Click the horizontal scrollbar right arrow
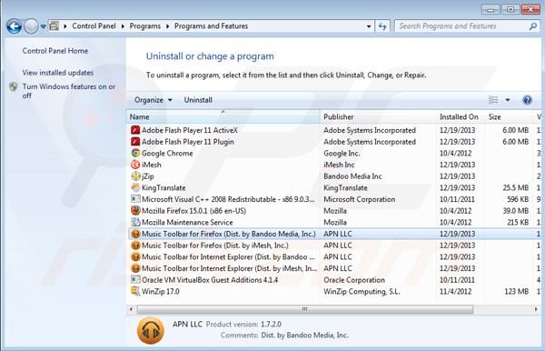Viewport: 545px width, 351px height. point(536,309)
